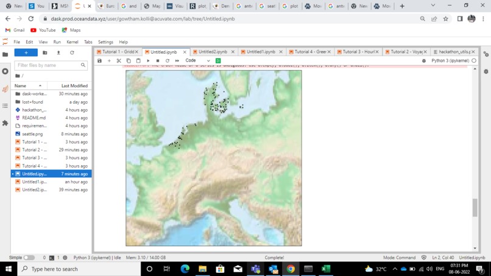The width and height of the screenshot is (491, 276).
Task: Click the green spreadsheet icon in notebook toolbar
Action: [218, 61]
